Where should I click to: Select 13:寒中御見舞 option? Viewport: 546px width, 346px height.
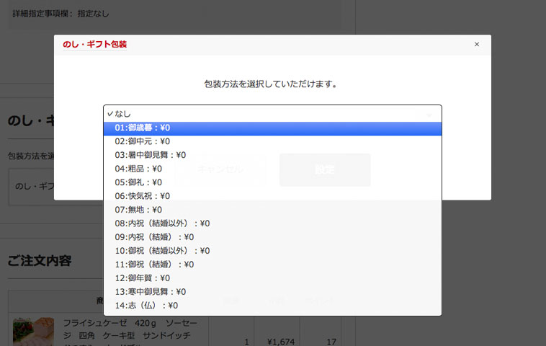pos(150,292)
